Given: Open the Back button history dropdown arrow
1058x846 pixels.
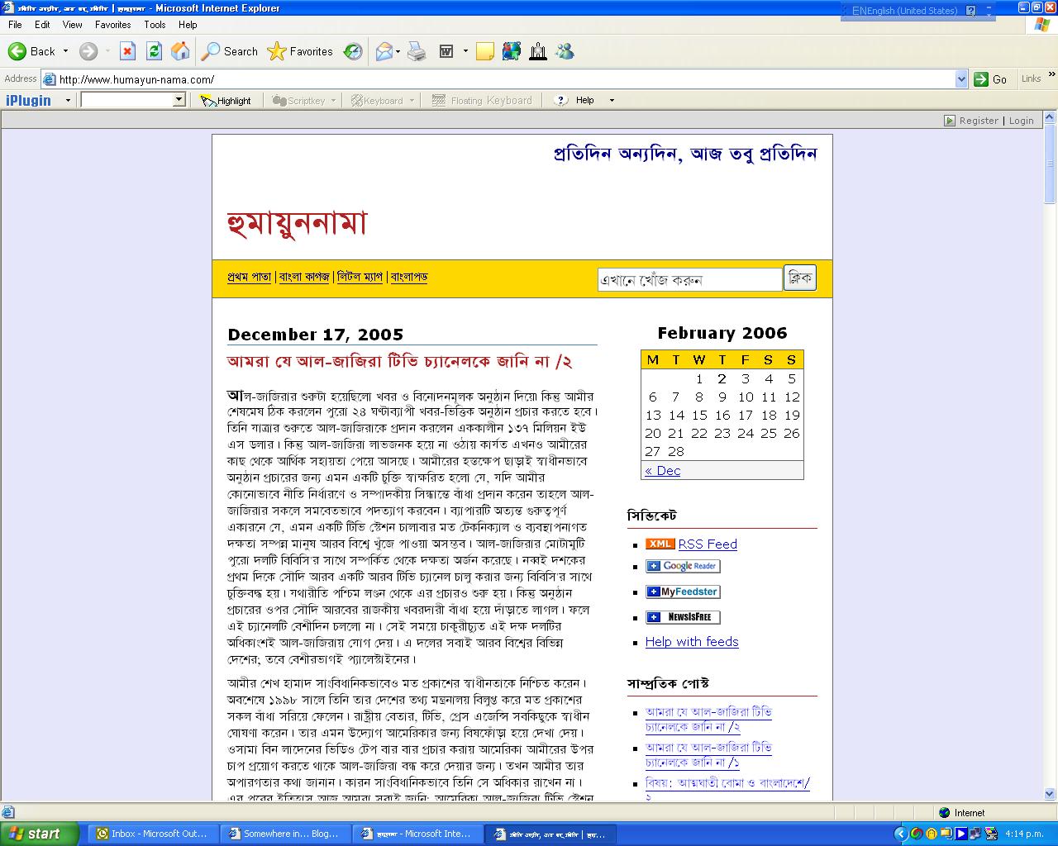Looking at the screenshot, I should [66, 51].
